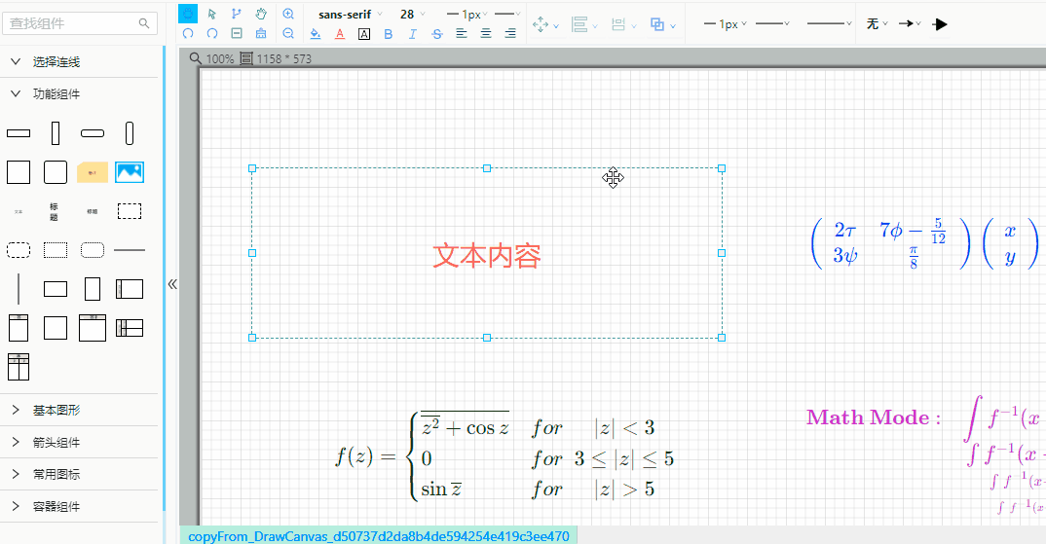Screen dimensions: 1046x544
Task: Open the align objects dropdown
Action: pos(583,24)
